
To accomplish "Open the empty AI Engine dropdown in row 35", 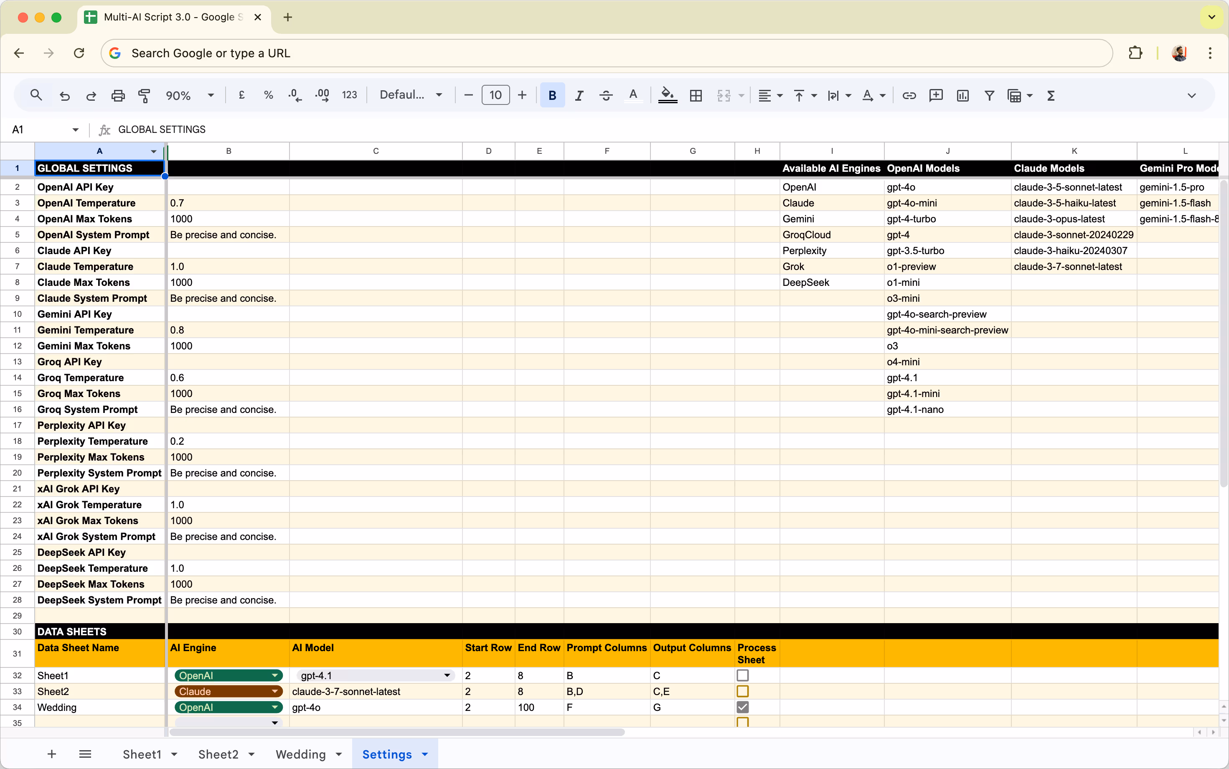I will pyautogui.click(x=229, y=722).
